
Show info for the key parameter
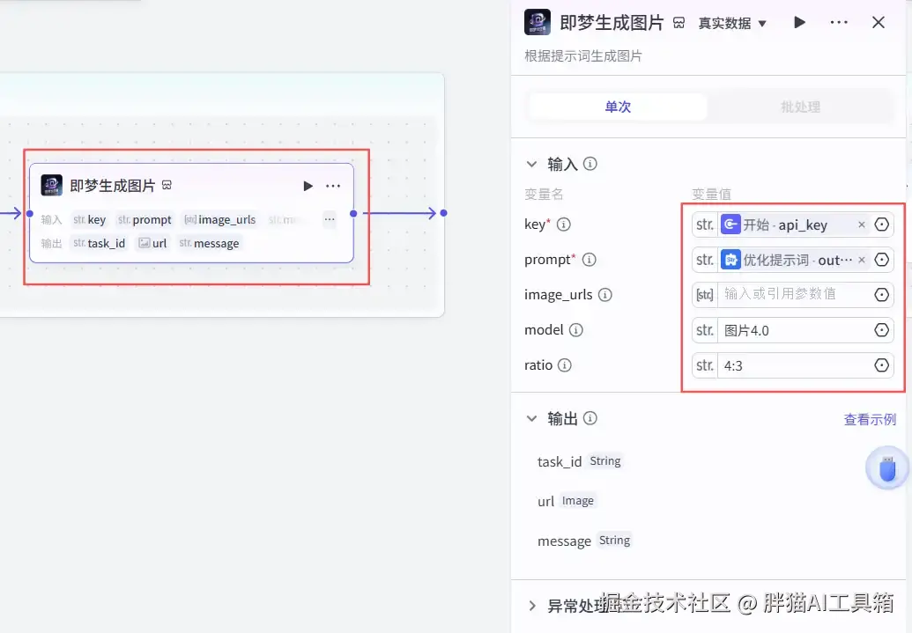pos(564,224)
